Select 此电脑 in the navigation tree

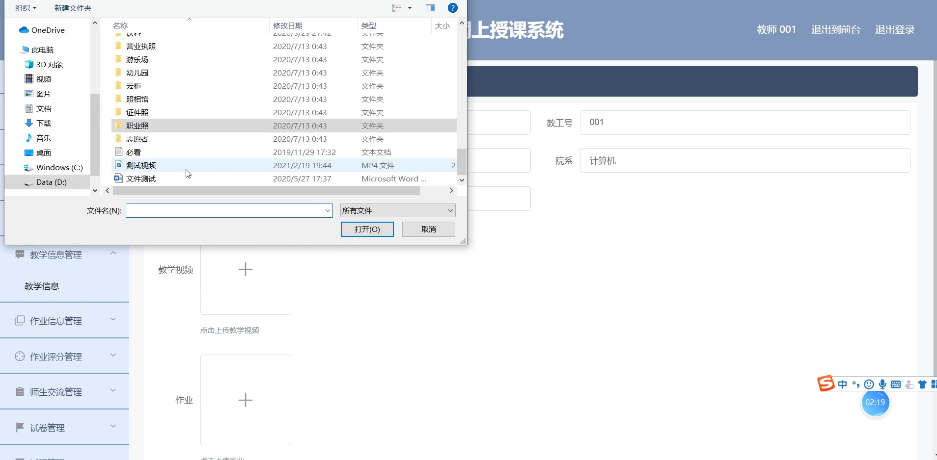click(42, 50)
